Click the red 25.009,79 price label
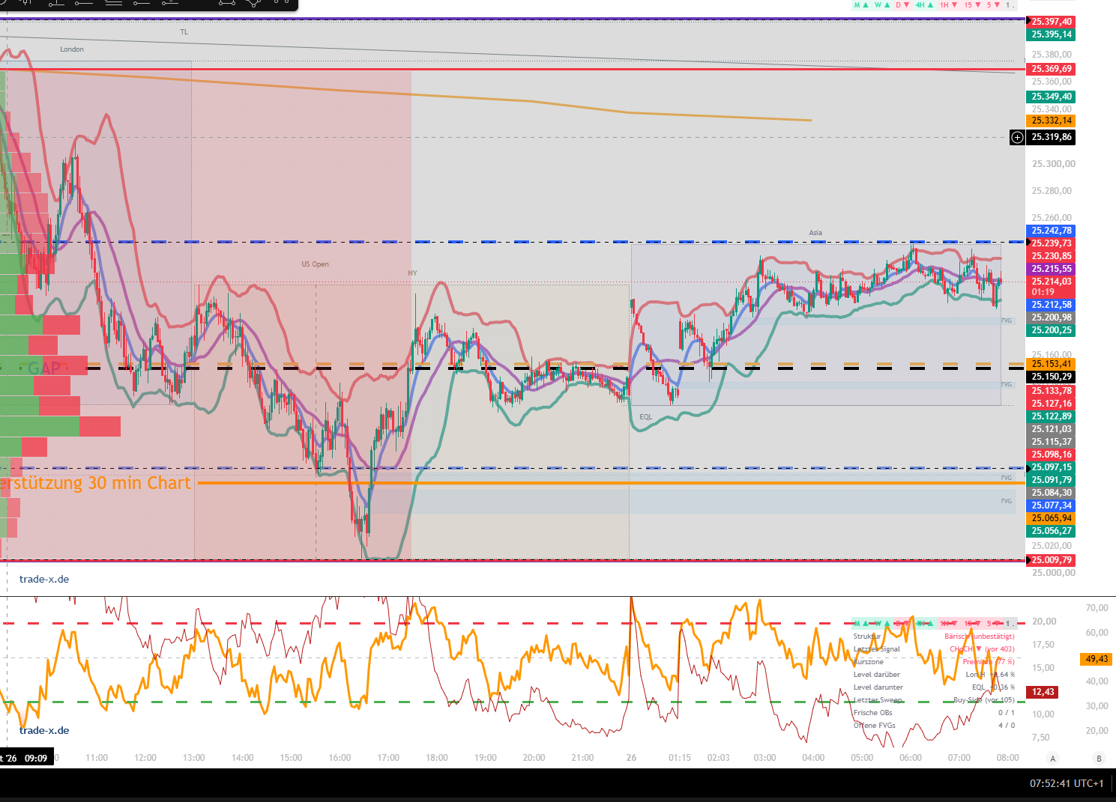 pos(1051,560)
